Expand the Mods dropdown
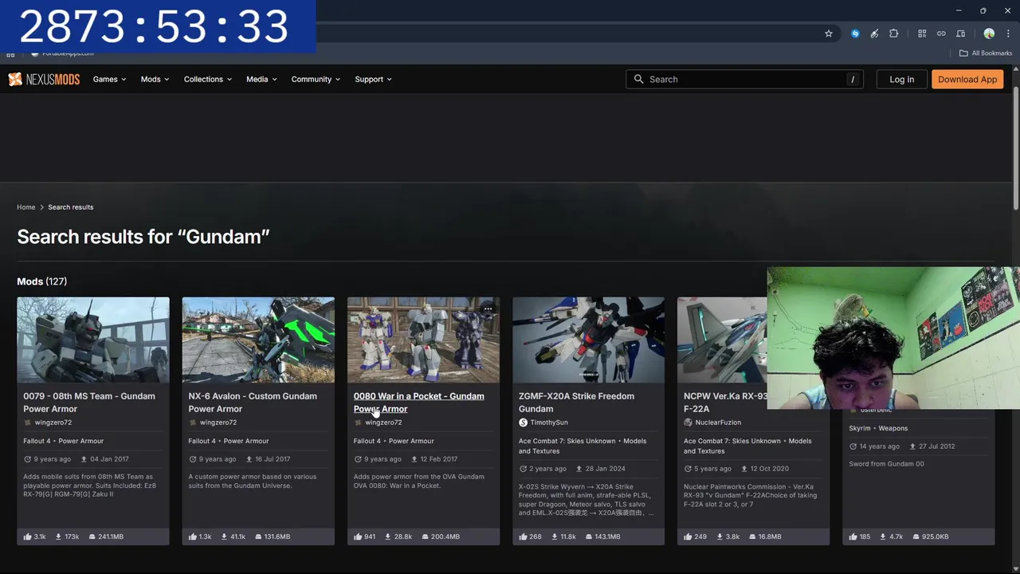 [155, 79]
